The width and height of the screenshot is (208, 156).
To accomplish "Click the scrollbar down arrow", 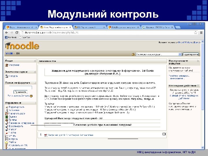I will click(x=203, y=147).
